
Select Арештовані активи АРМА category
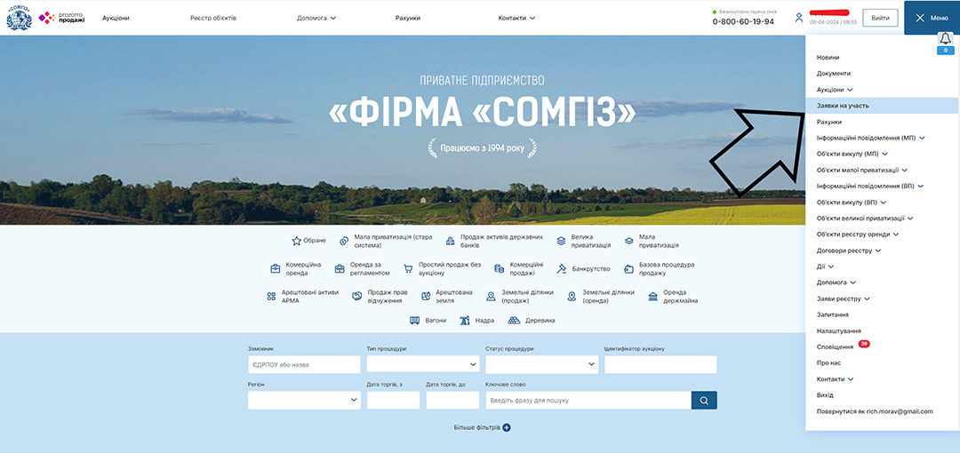pyautogui.click(x=302, y=297)
